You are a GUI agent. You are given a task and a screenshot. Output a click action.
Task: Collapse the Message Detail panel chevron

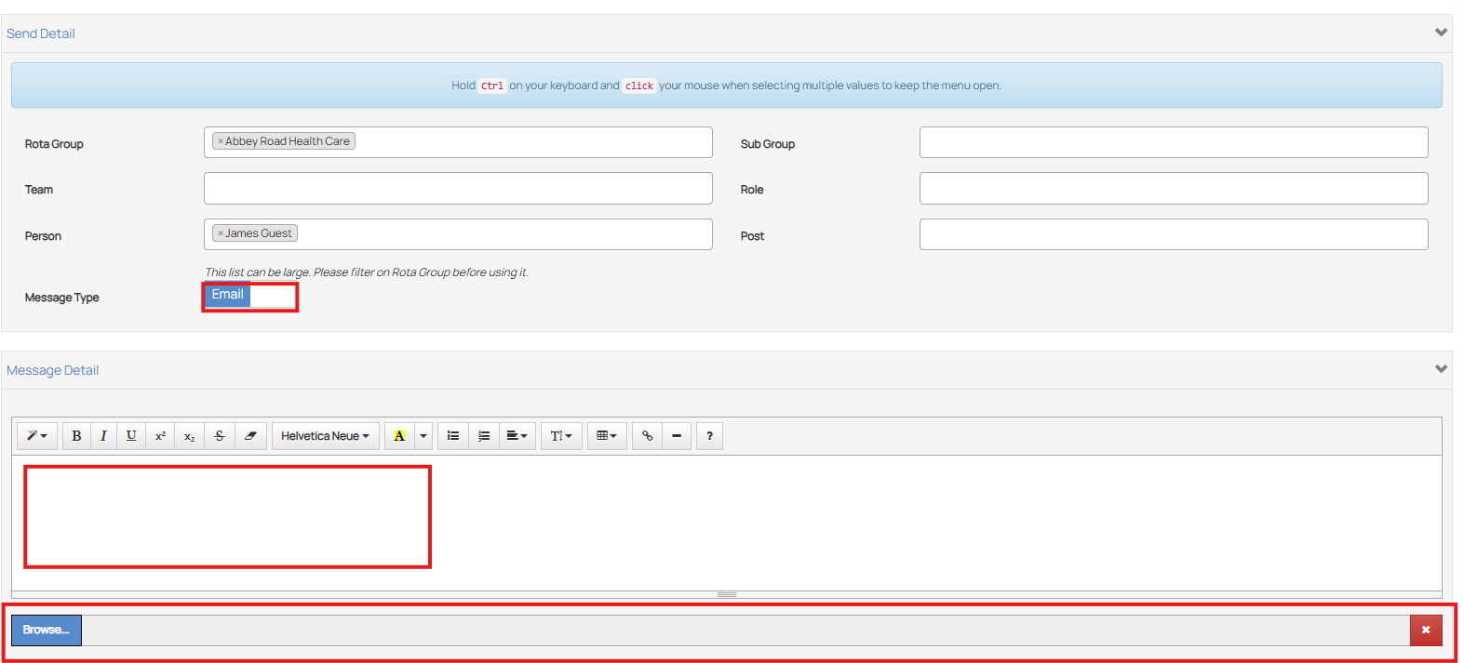click(1441, 369)
